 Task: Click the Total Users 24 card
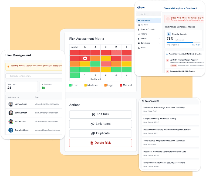22,87
